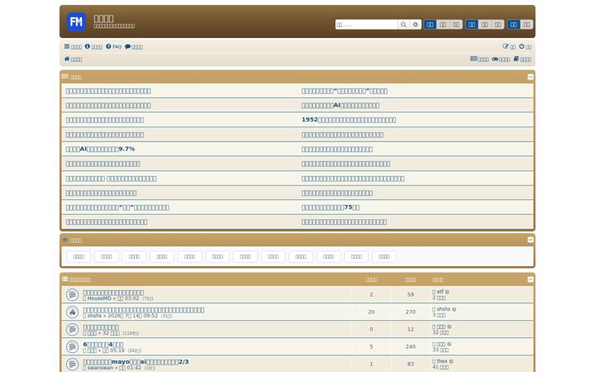The width and height of the screenshot is (595, 372).
Task: Open topic author swanswan's profile link
Action: [x=100, y=368]
